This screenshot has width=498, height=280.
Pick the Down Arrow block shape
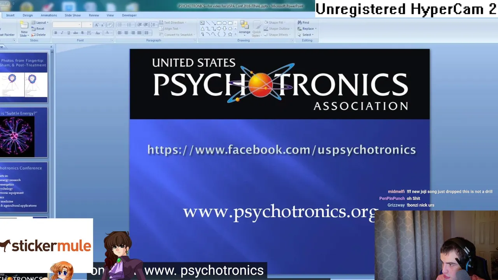(x=224, y=29)
